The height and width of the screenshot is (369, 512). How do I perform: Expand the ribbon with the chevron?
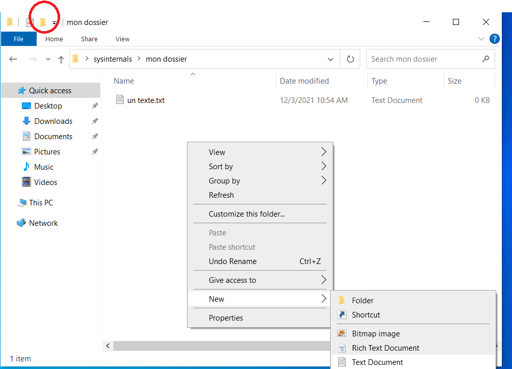click(x=481, y=39)
